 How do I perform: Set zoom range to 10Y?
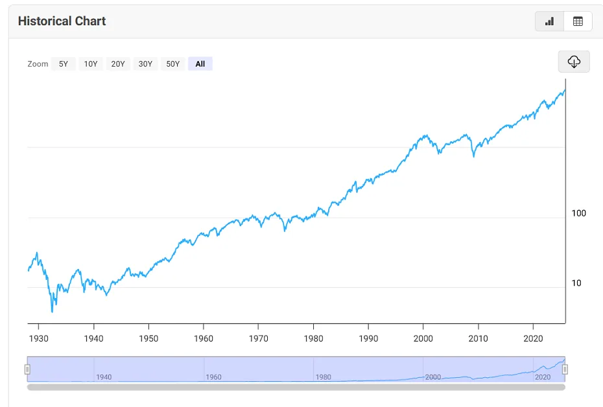tap(91, 64)
